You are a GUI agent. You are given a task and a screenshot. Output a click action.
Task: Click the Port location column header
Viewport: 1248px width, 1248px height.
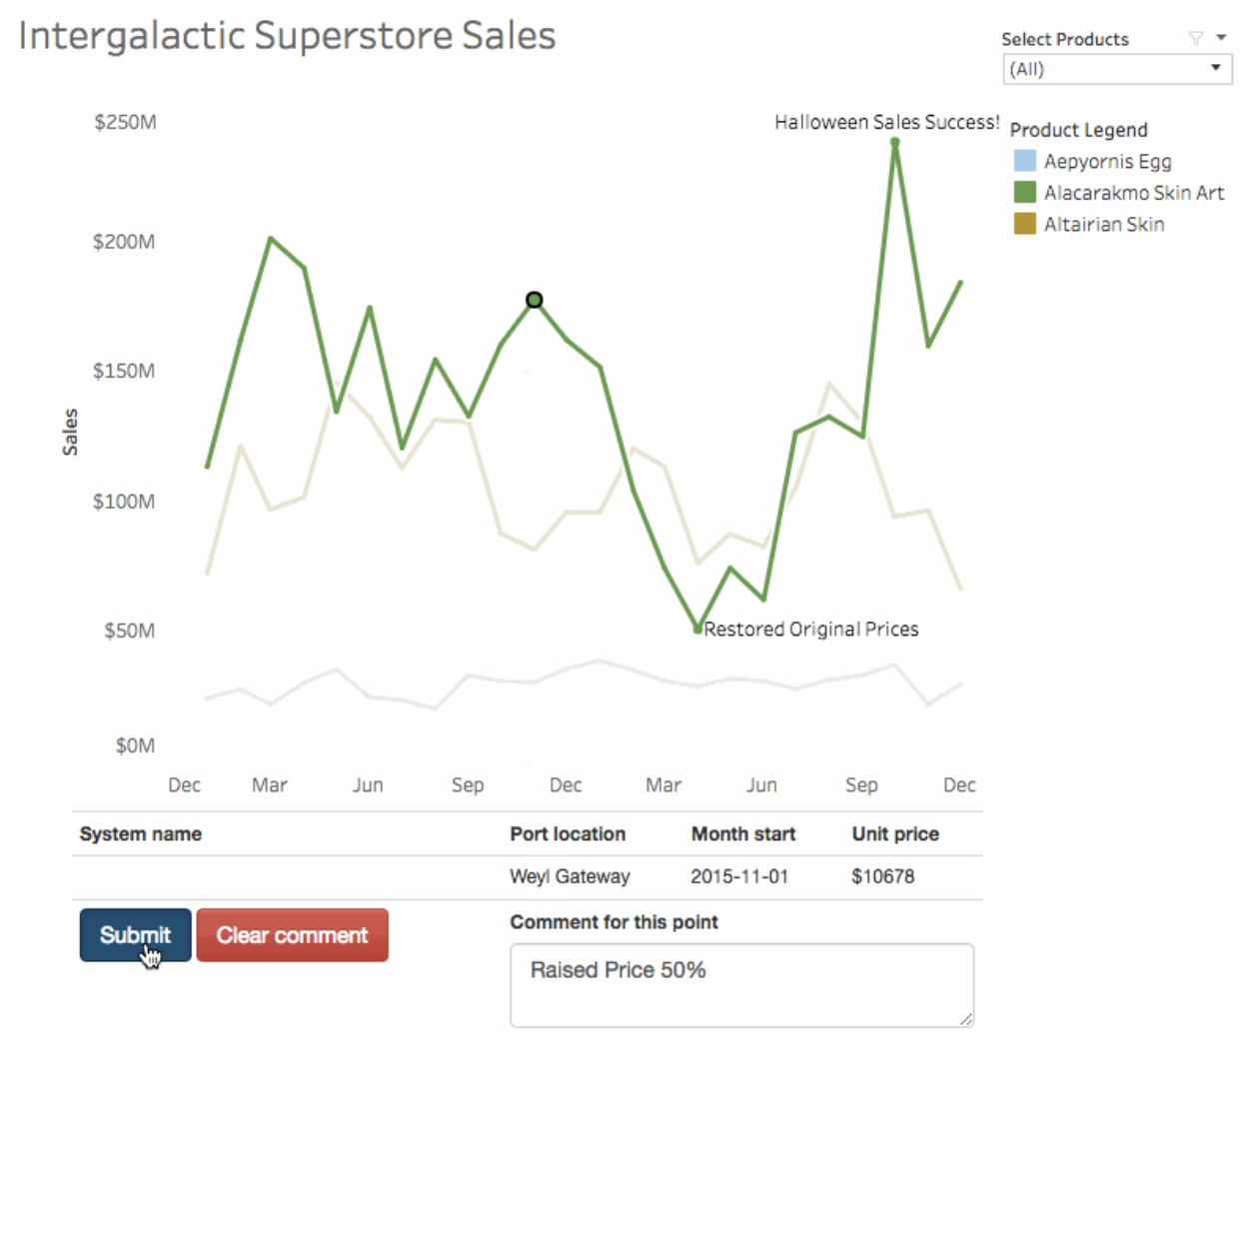[x=568, y=833]
